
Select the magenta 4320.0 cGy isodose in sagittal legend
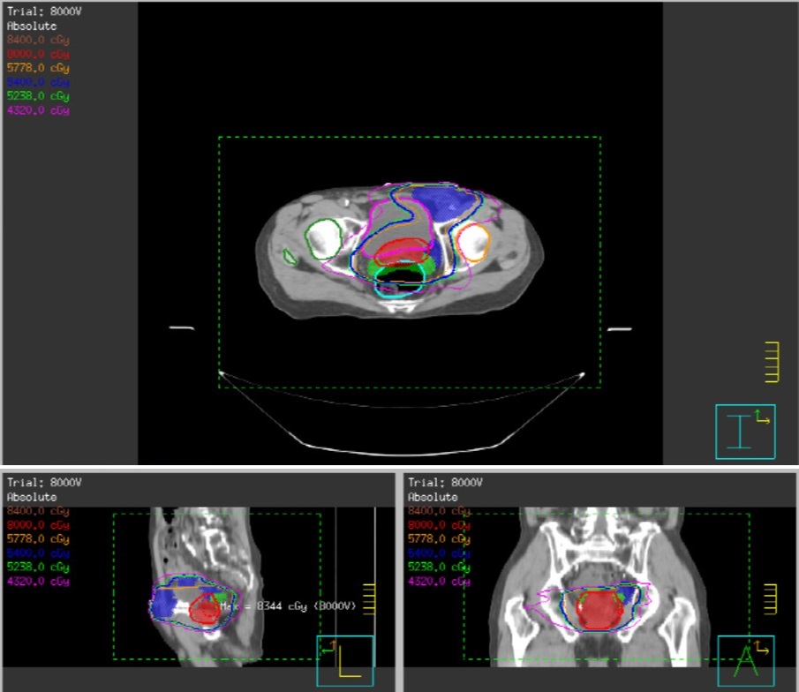coord(38,582)
